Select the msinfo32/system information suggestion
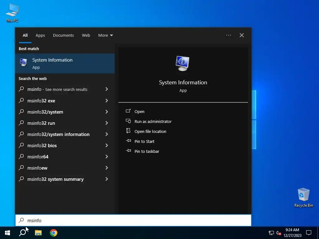The image size is (319, 239). pyautogui.click(x=65, y=134)
